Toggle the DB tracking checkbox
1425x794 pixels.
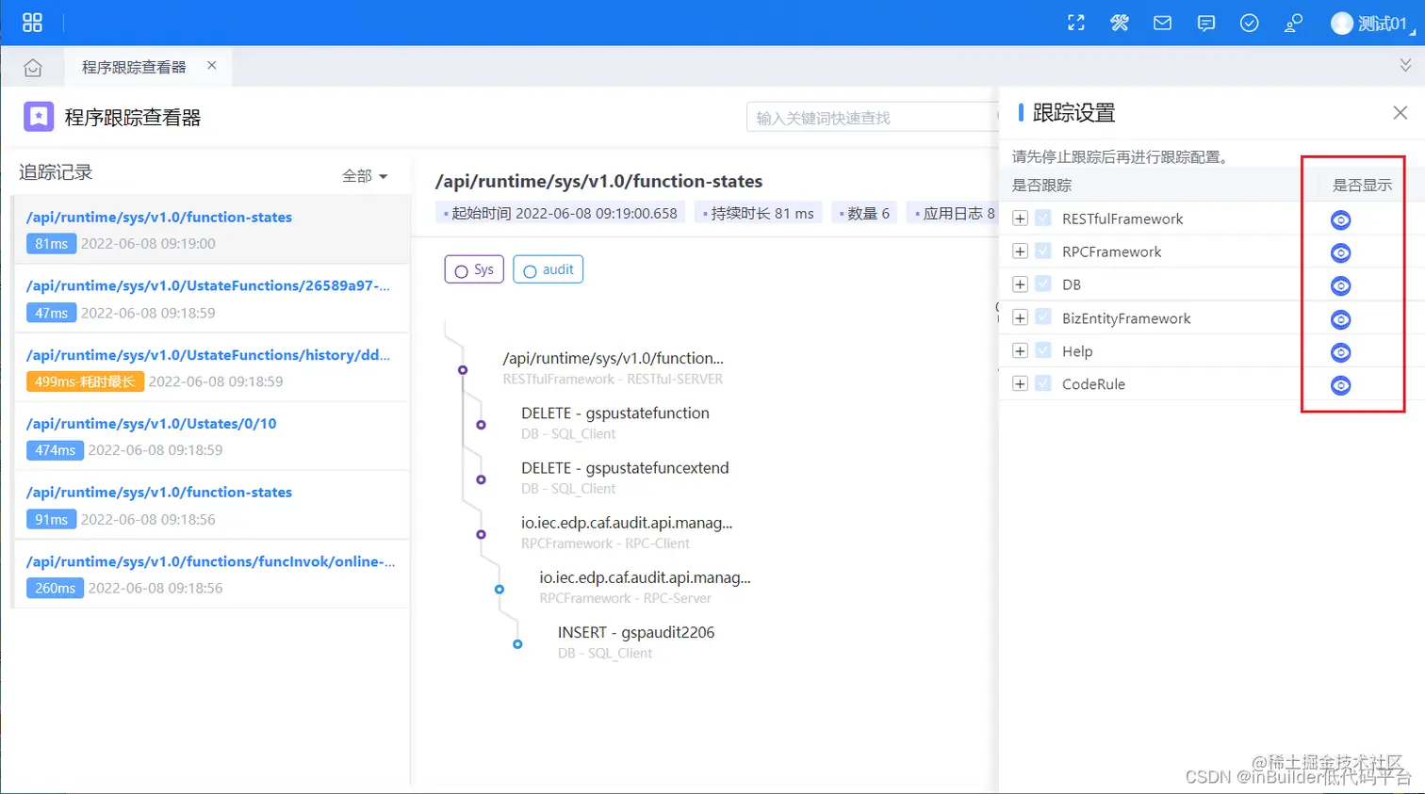point(1043,284)
